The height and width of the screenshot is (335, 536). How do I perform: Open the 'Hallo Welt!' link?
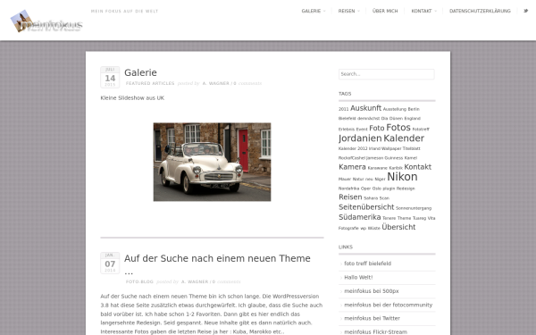(x=358, y=277)
